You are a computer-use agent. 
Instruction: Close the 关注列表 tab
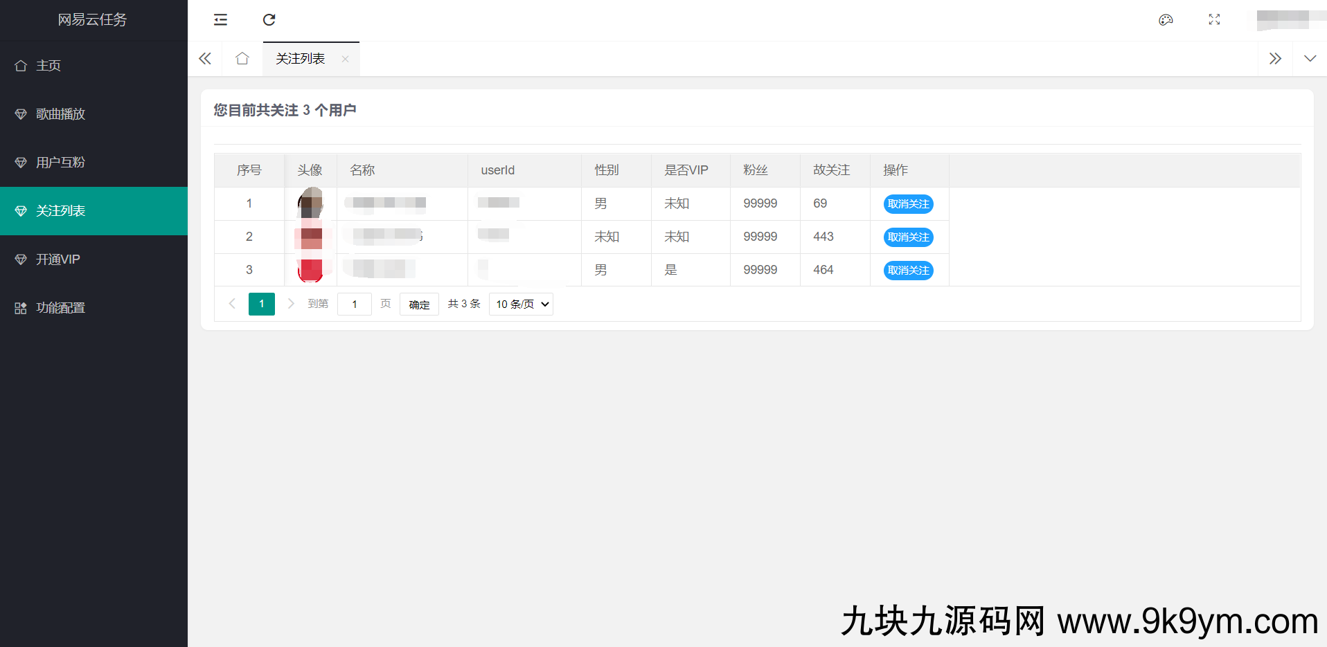tap(345, 59)
